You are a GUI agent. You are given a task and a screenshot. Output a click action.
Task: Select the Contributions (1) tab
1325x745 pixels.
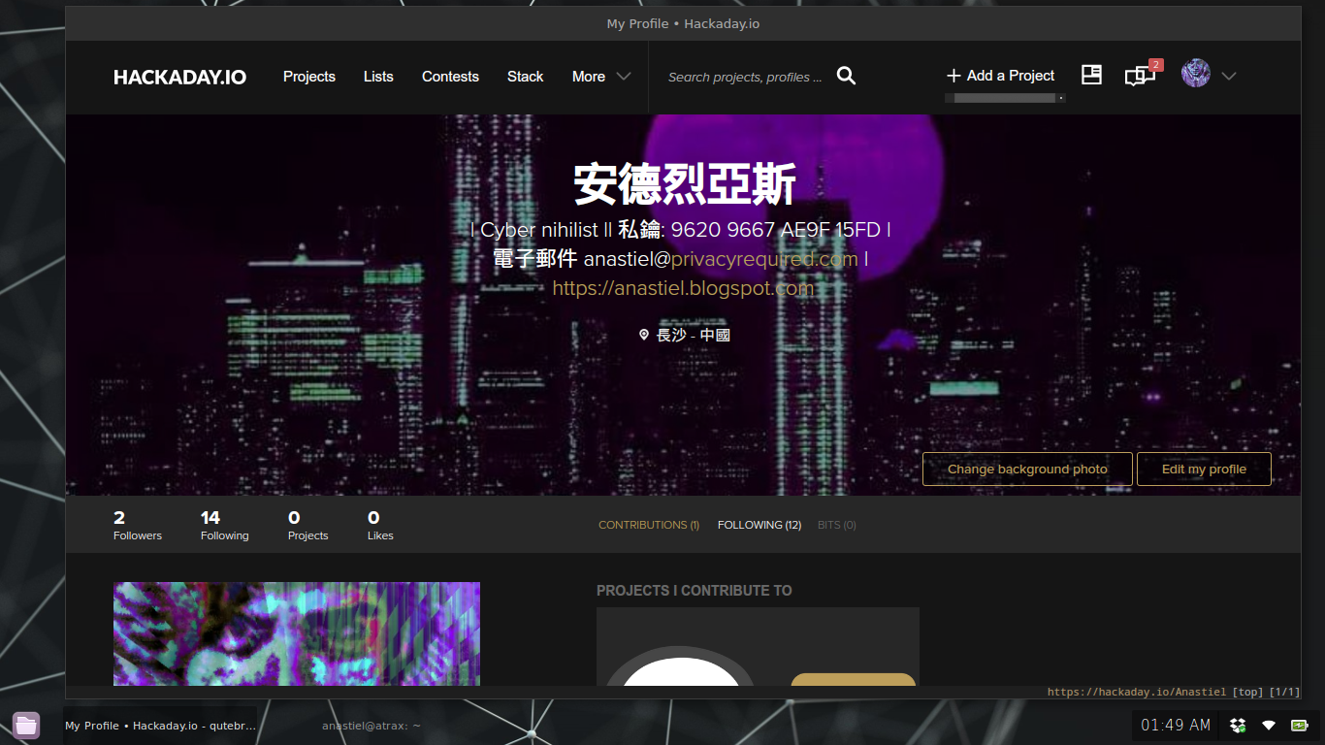coord(648,525)
